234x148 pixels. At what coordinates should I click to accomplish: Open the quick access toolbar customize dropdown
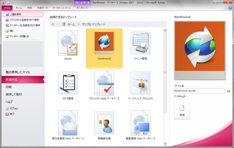[25, 3]
